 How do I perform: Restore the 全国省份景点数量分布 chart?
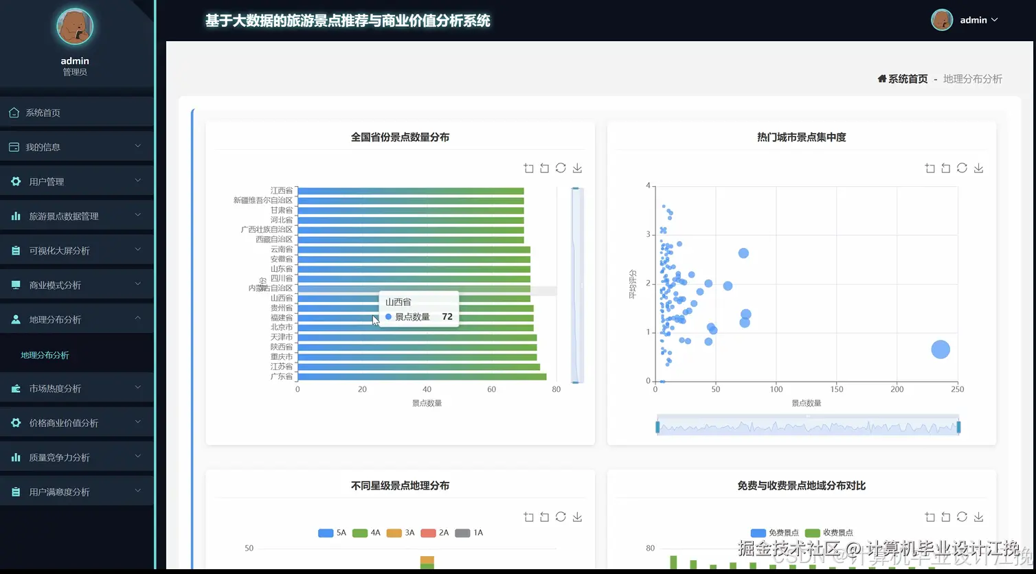561,168
